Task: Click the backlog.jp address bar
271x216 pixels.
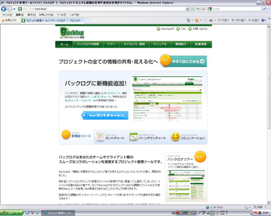Action: coord(101,9)
